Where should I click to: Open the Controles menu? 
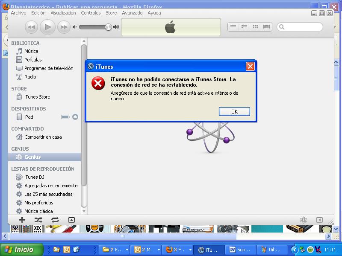91,13
